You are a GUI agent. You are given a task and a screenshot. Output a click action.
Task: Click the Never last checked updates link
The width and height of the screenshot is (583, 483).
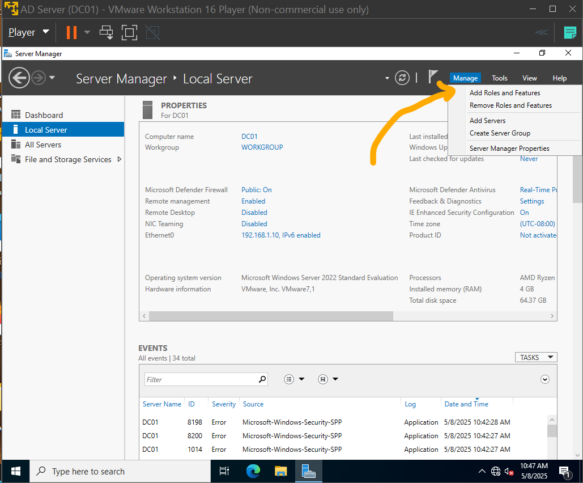pyautogui.click(x=529, y=159)
